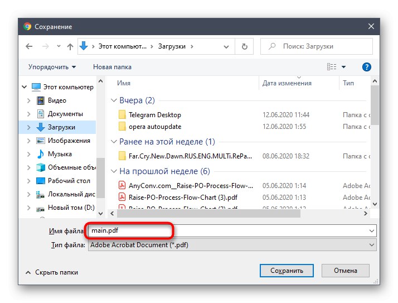The width and height of the screenshot is (398, 303).
Task: Click the horizontal scrollbar right arrow
Action: tap(365, 214)
